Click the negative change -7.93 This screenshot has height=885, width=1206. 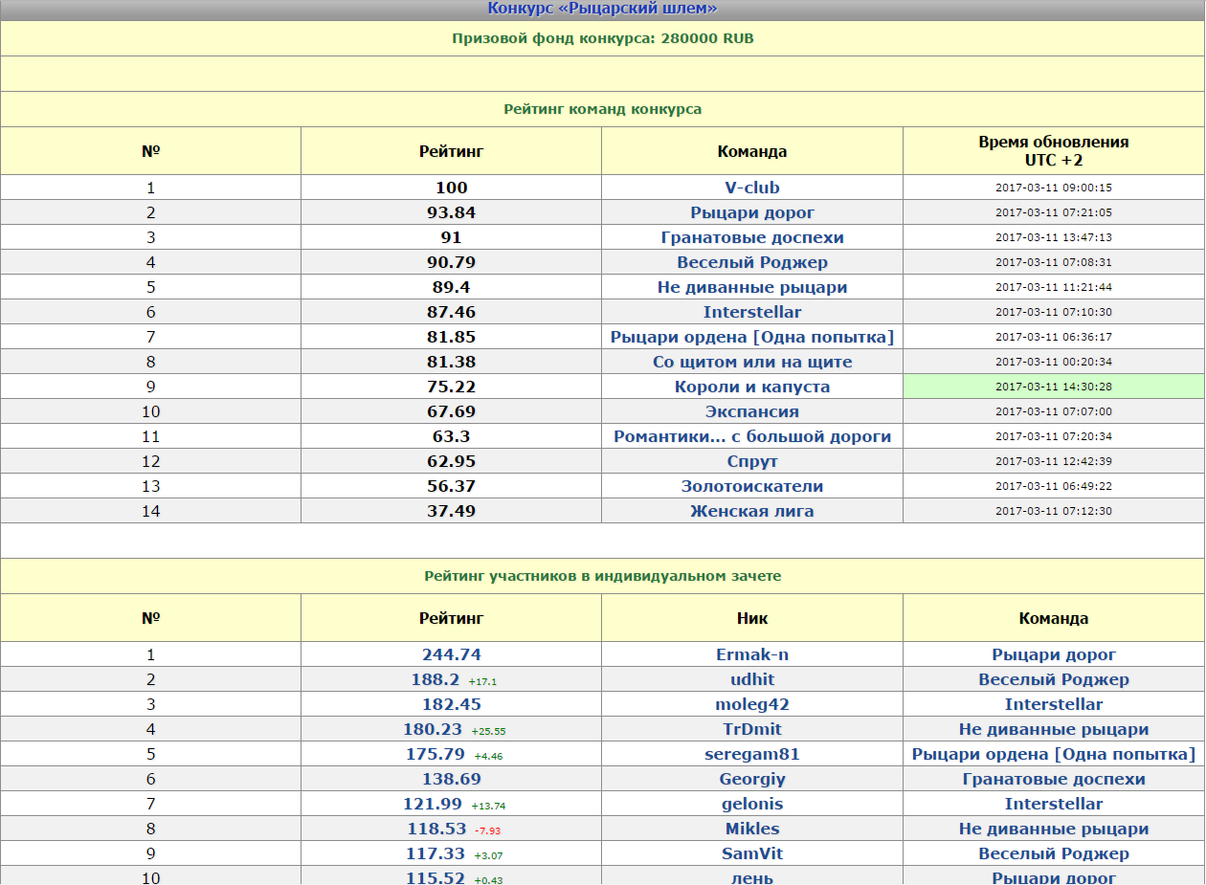pos(488,830)
